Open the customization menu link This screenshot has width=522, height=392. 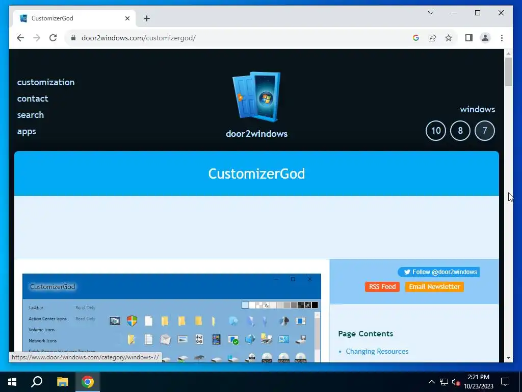(46, 82)
